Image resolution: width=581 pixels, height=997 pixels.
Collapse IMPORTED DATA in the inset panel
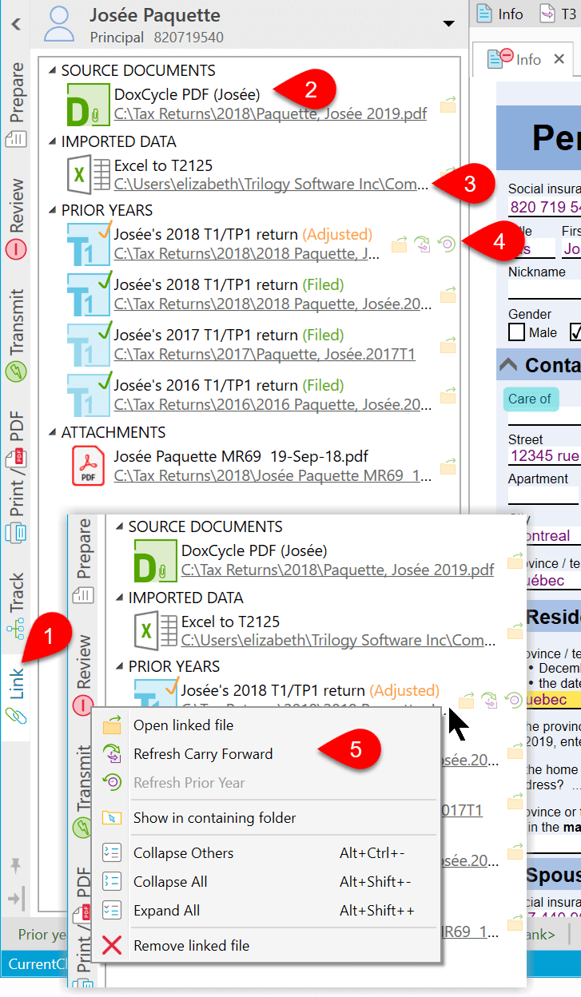click(x=120, y=598)
